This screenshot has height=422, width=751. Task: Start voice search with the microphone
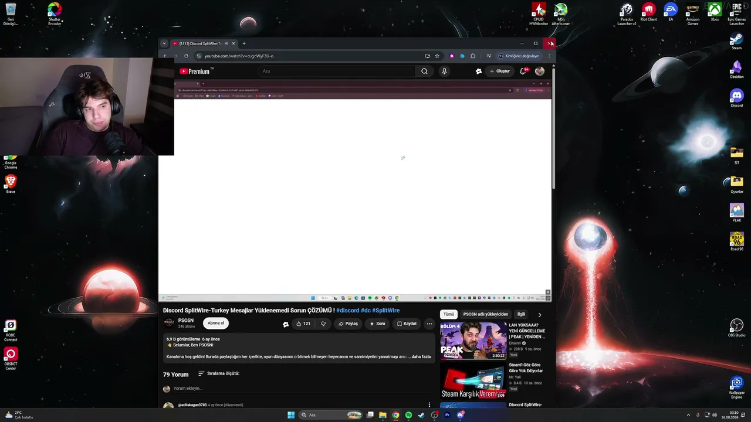point(444,71)
